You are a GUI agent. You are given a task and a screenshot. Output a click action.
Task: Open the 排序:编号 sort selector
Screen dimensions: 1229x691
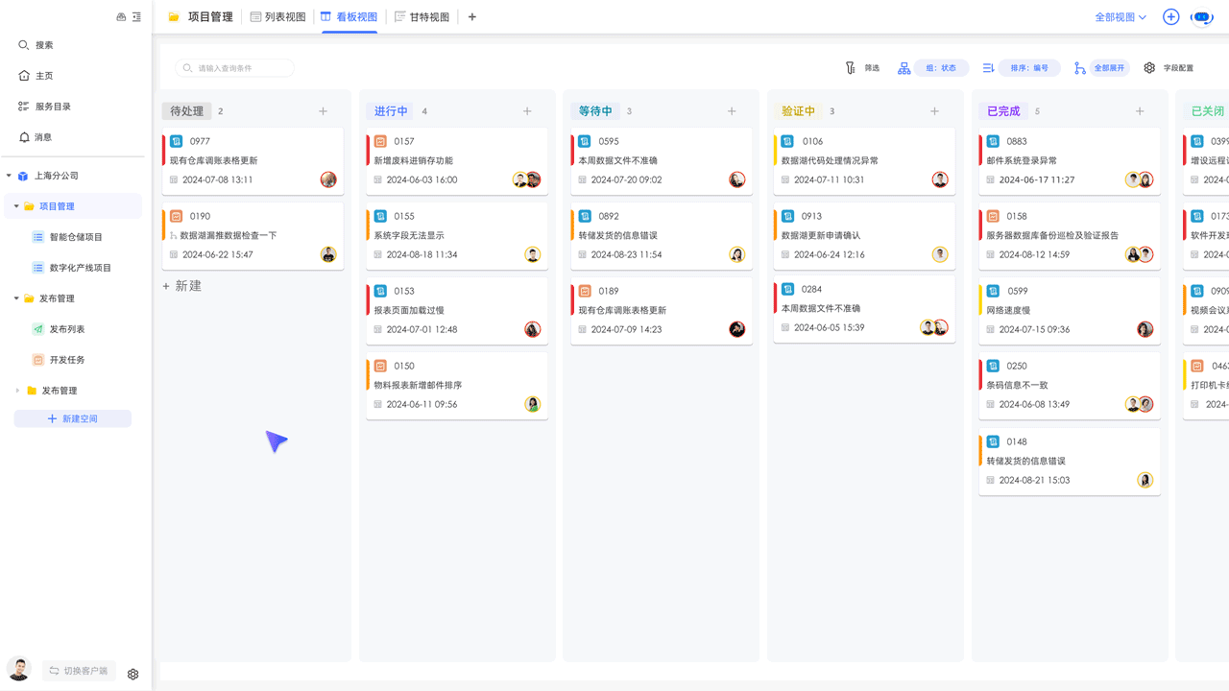[x=1030, y=68]
